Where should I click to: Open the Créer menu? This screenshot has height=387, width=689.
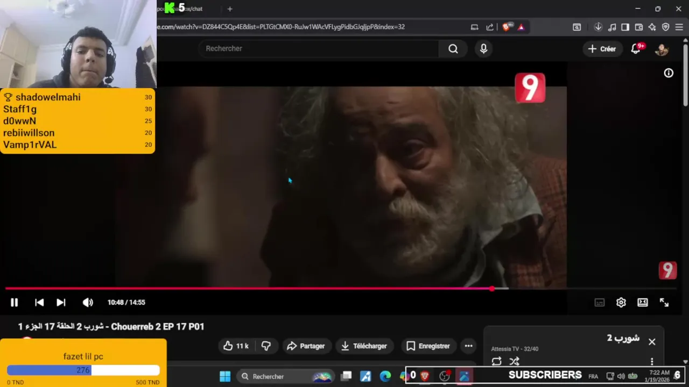pyautogui.click(x=602, y=49)
